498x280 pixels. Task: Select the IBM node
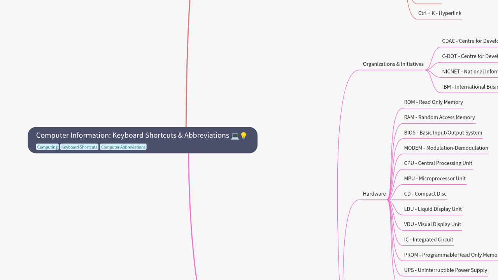click(470, 87)
